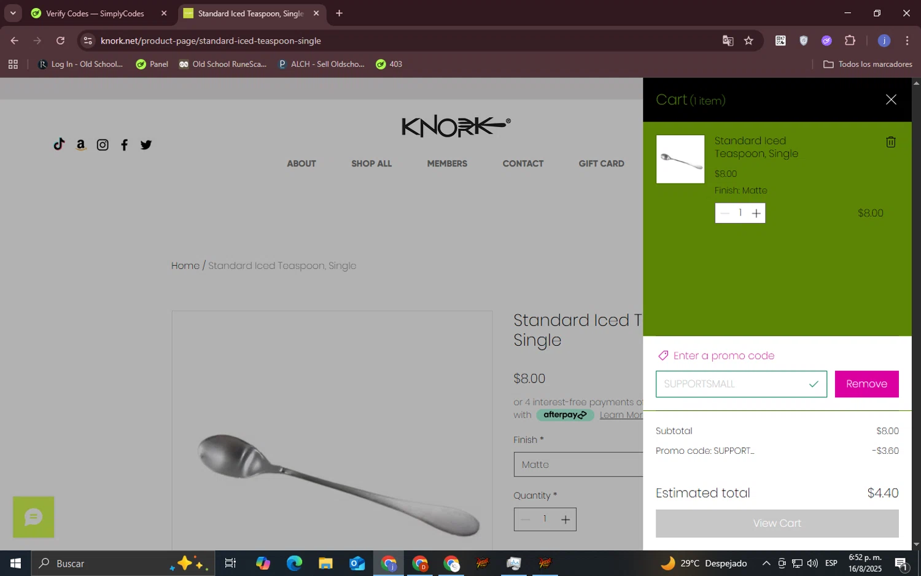Open the Extensions puzzle icon
This screenshot has width=921, height=576.
coord(850,41)
